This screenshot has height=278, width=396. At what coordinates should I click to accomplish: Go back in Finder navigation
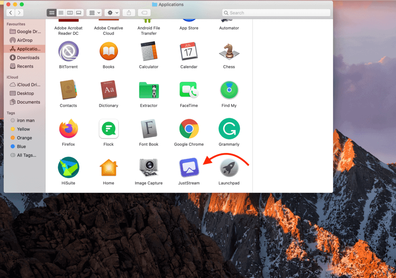click(x=11, y=13)
